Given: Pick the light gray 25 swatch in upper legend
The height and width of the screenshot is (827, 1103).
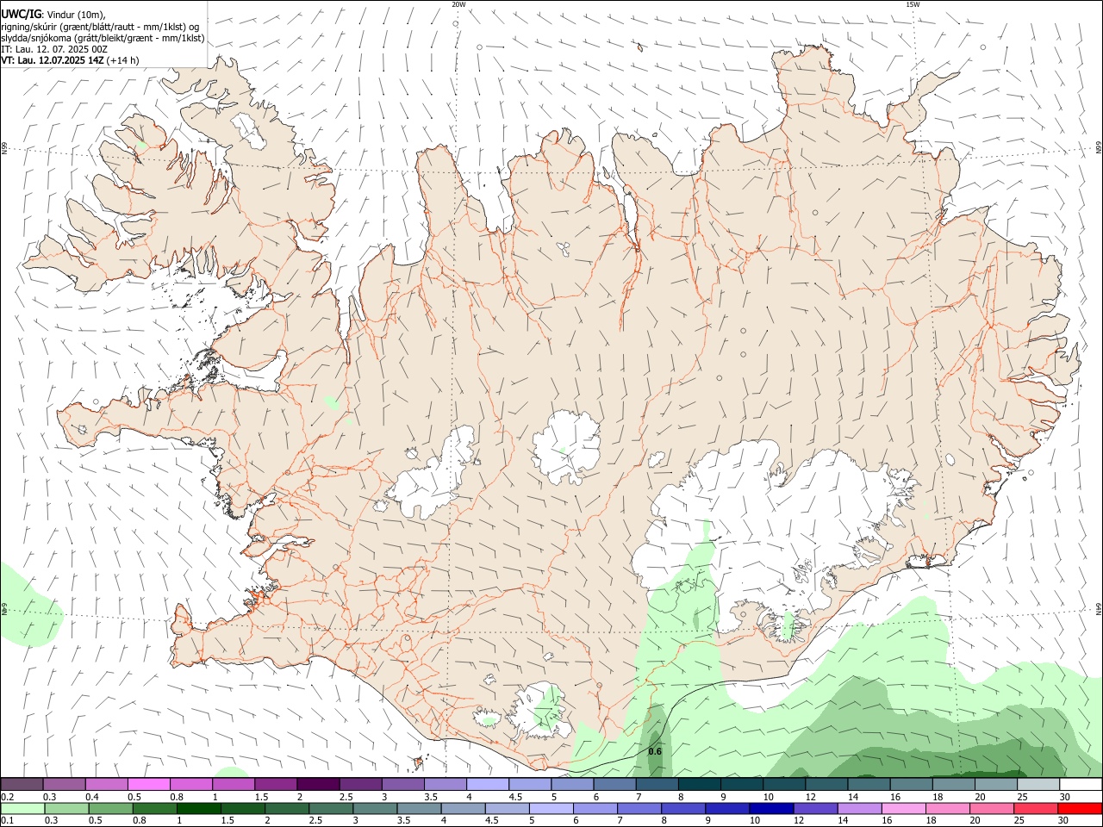Looking at the screenshot, I should click(x=1038, y=785).
